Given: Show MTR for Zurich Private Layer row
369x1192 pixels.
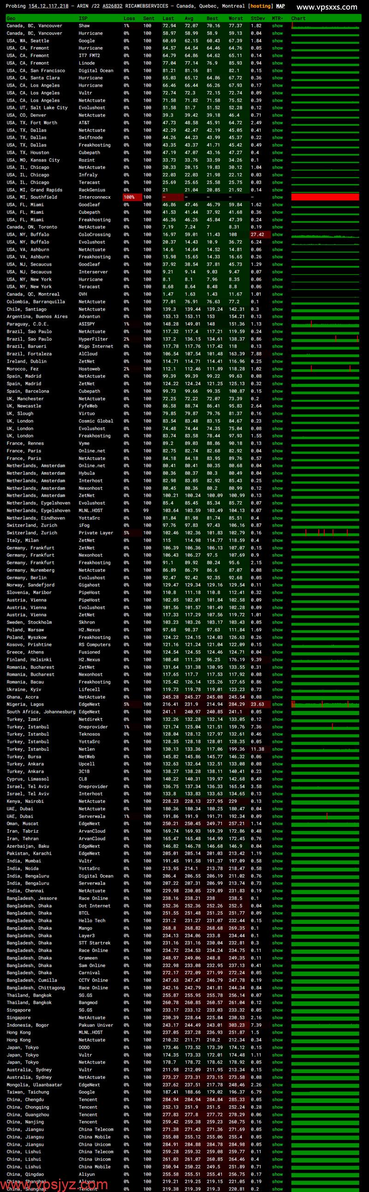Looking at the screenshot, I should point(278,533).
